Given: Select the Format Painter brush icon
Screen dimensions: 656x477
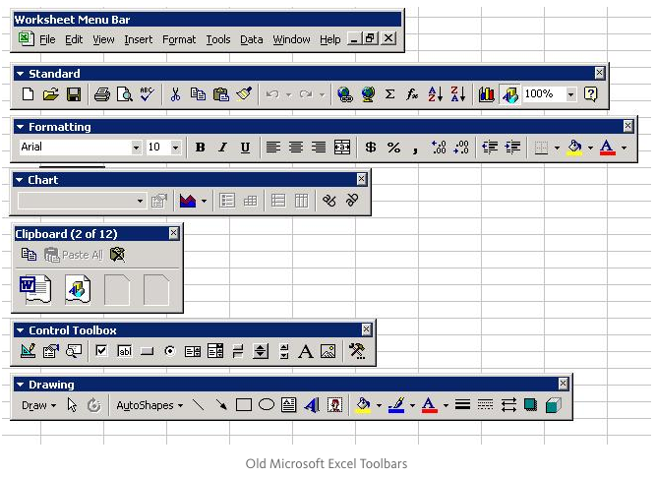Looking at the screenshot, I should pyautogui.click(x=244, y=94).
